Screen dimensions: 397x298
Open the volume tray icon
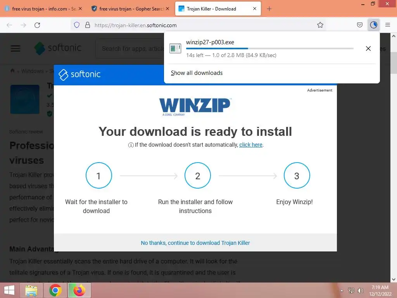coord(360,290)
